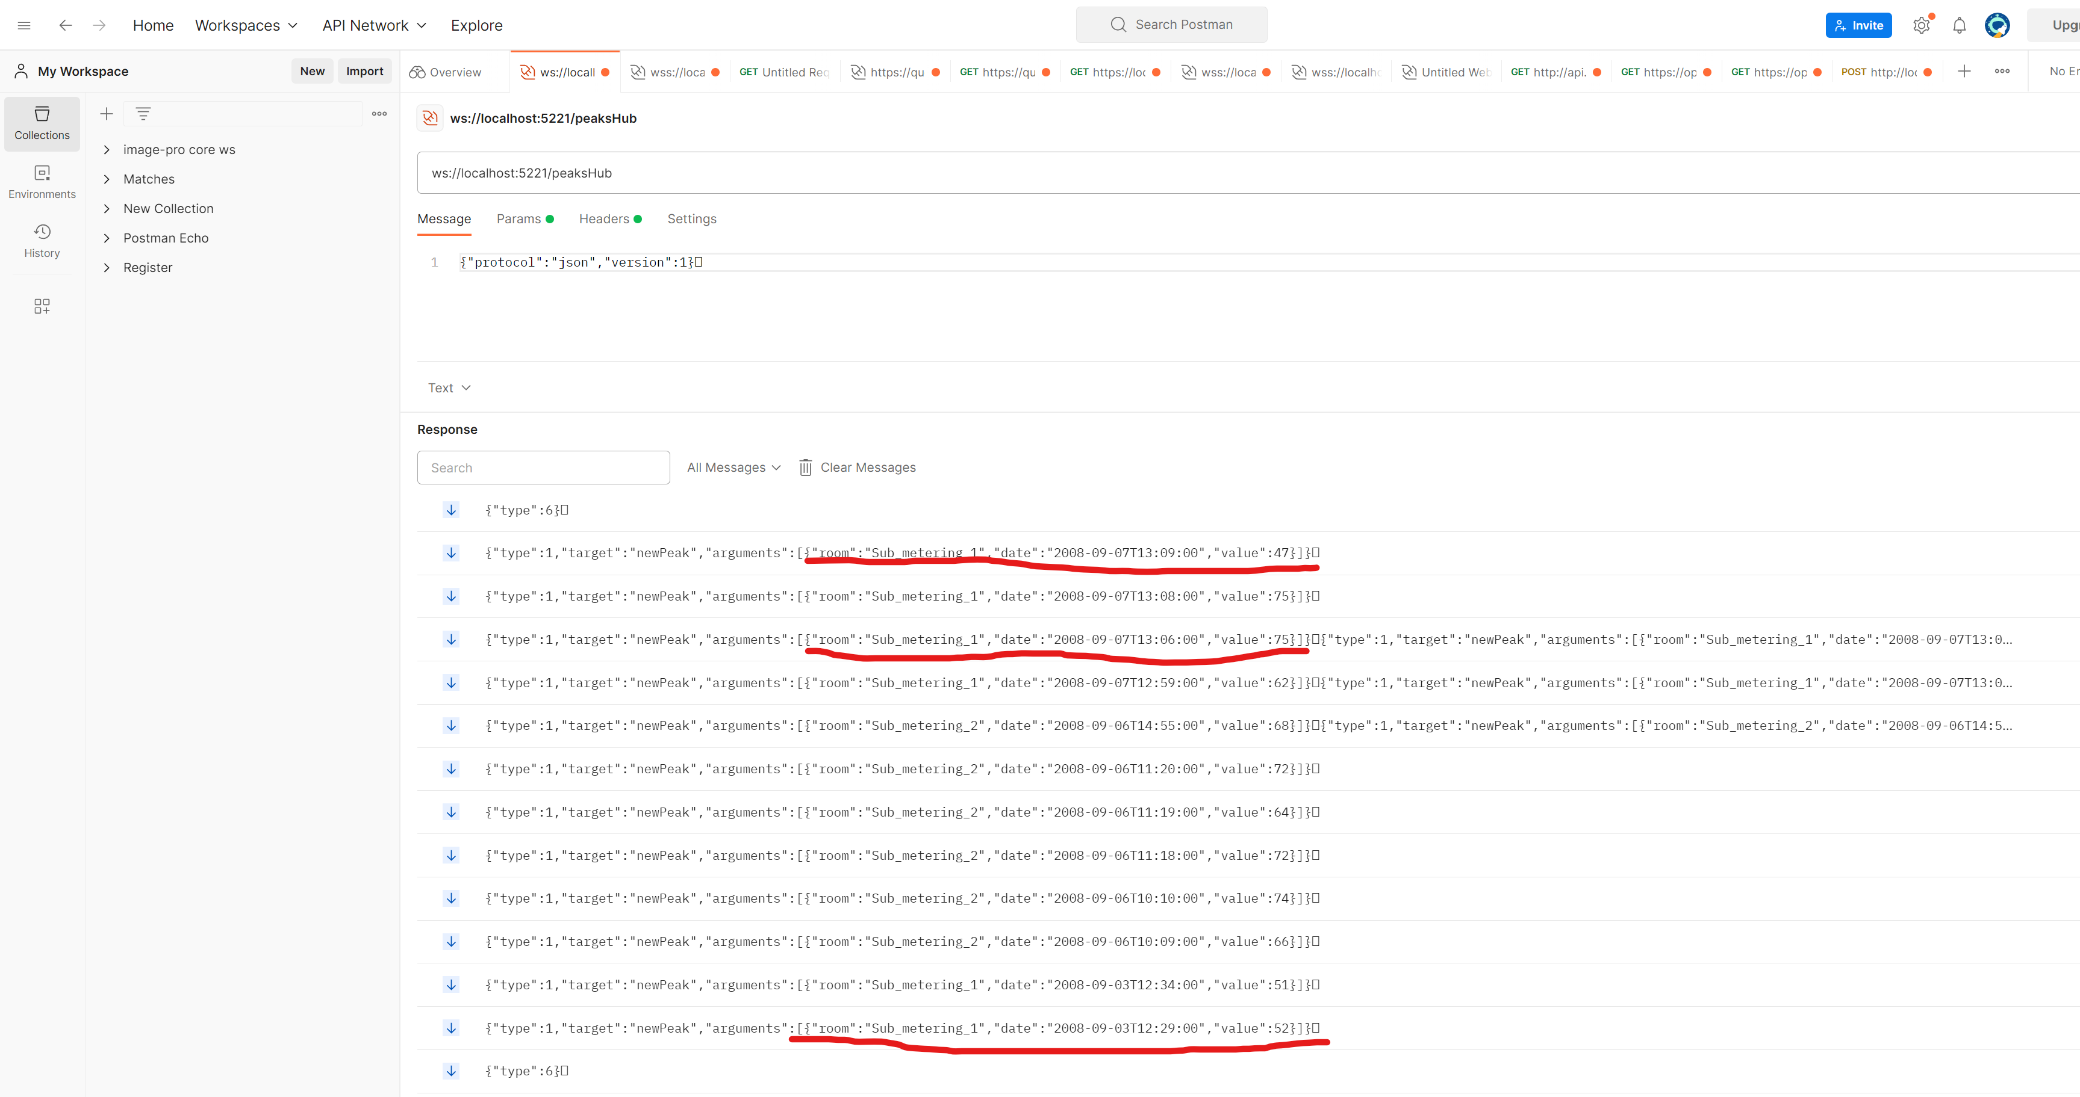Screen dimensions: 2080x1097
Task: Open the History panel
Action: [41, 240]
